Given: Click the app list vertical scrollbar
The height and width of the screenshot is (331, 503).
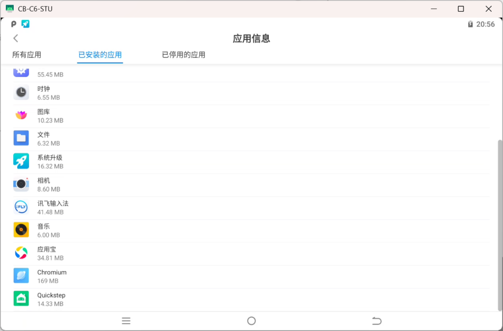Looking at the screenshot, I should (x=500, y=226).
